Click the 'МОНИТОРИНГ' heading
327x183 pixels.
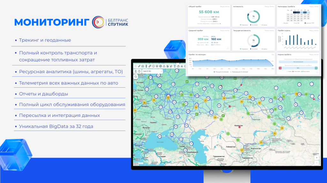[52, 22]
